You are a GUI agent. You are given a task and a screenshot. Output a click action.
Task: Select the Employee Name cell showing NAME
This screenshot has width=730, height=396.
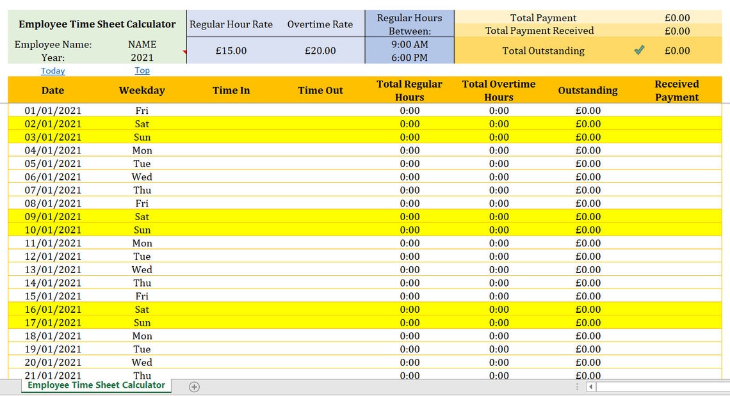tap(142, 44)
